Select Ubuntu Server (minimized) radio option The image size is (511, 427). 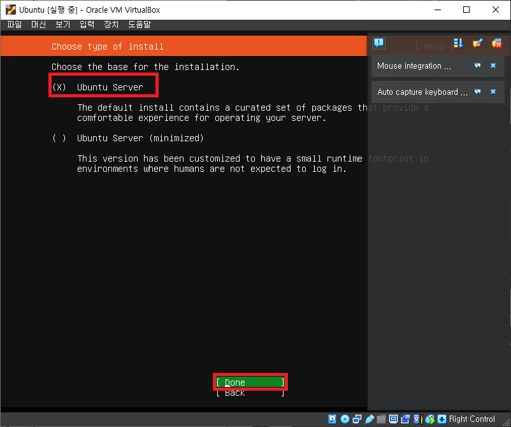pyautogui.click(x=127, y=138)
